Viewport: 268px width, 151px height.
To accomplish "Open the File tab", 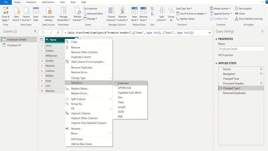I will click(6, 2).
